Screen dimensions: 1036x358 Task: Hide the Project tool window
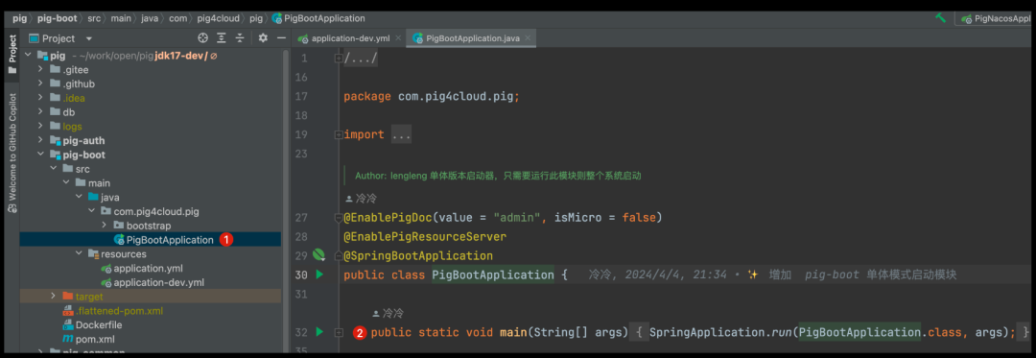pyautogui.click(x=281, y=38)
